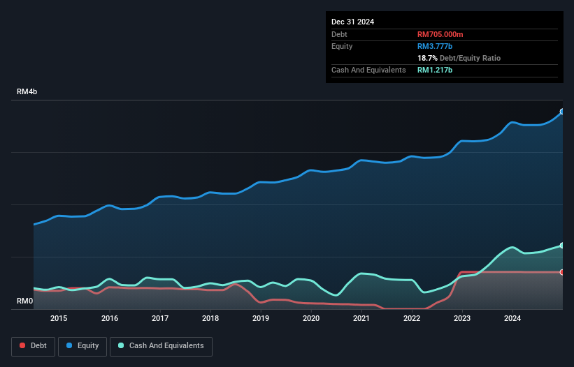Click the 18.7% Debt/Equity Ratio text
Viewport: 574px width, 367px height.
click(x=459, y=58)
